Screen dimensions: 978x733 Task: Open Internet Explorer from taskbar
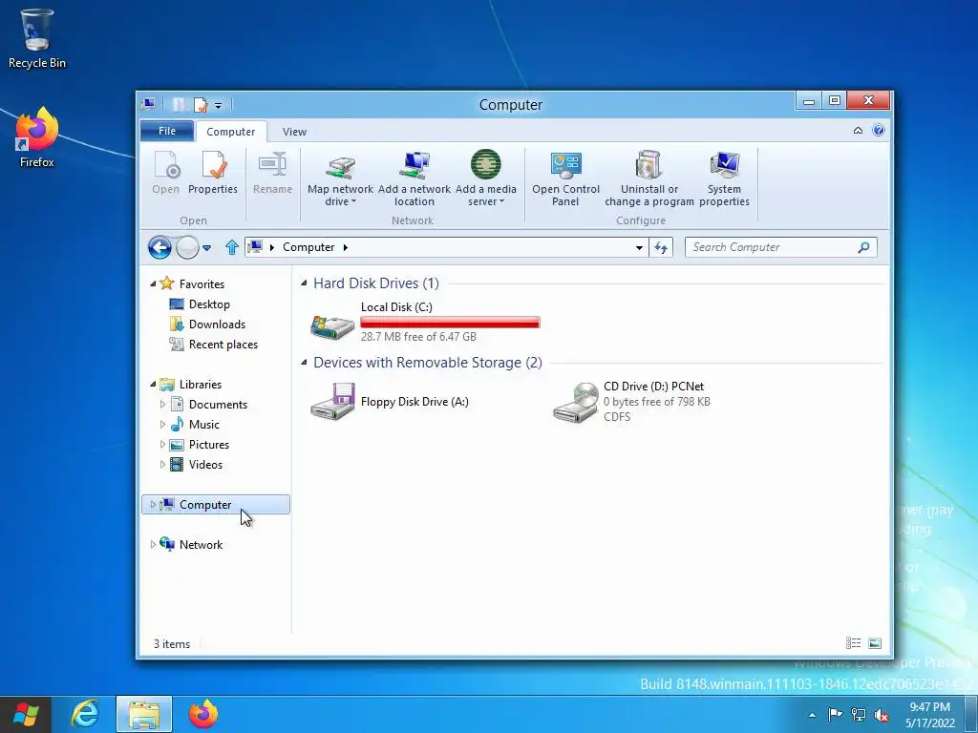(85, 714)
